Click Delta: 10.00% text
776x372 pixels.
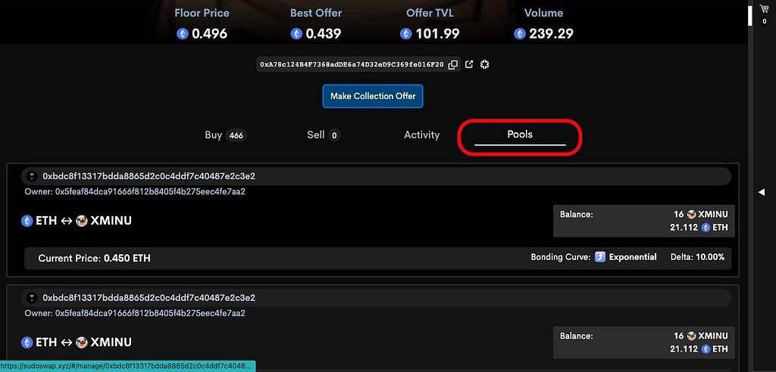(x=697, y=257)
